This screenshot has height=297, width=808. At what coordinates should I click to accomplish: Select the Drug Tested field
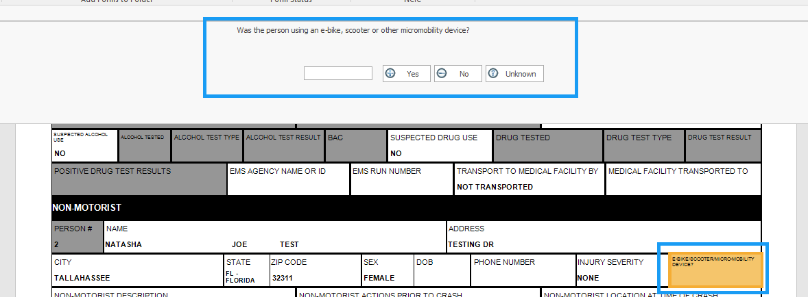(x=548, y=145)
